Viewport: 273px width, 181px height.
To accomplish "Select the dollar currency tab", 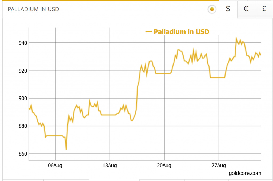I will (228, 9).
